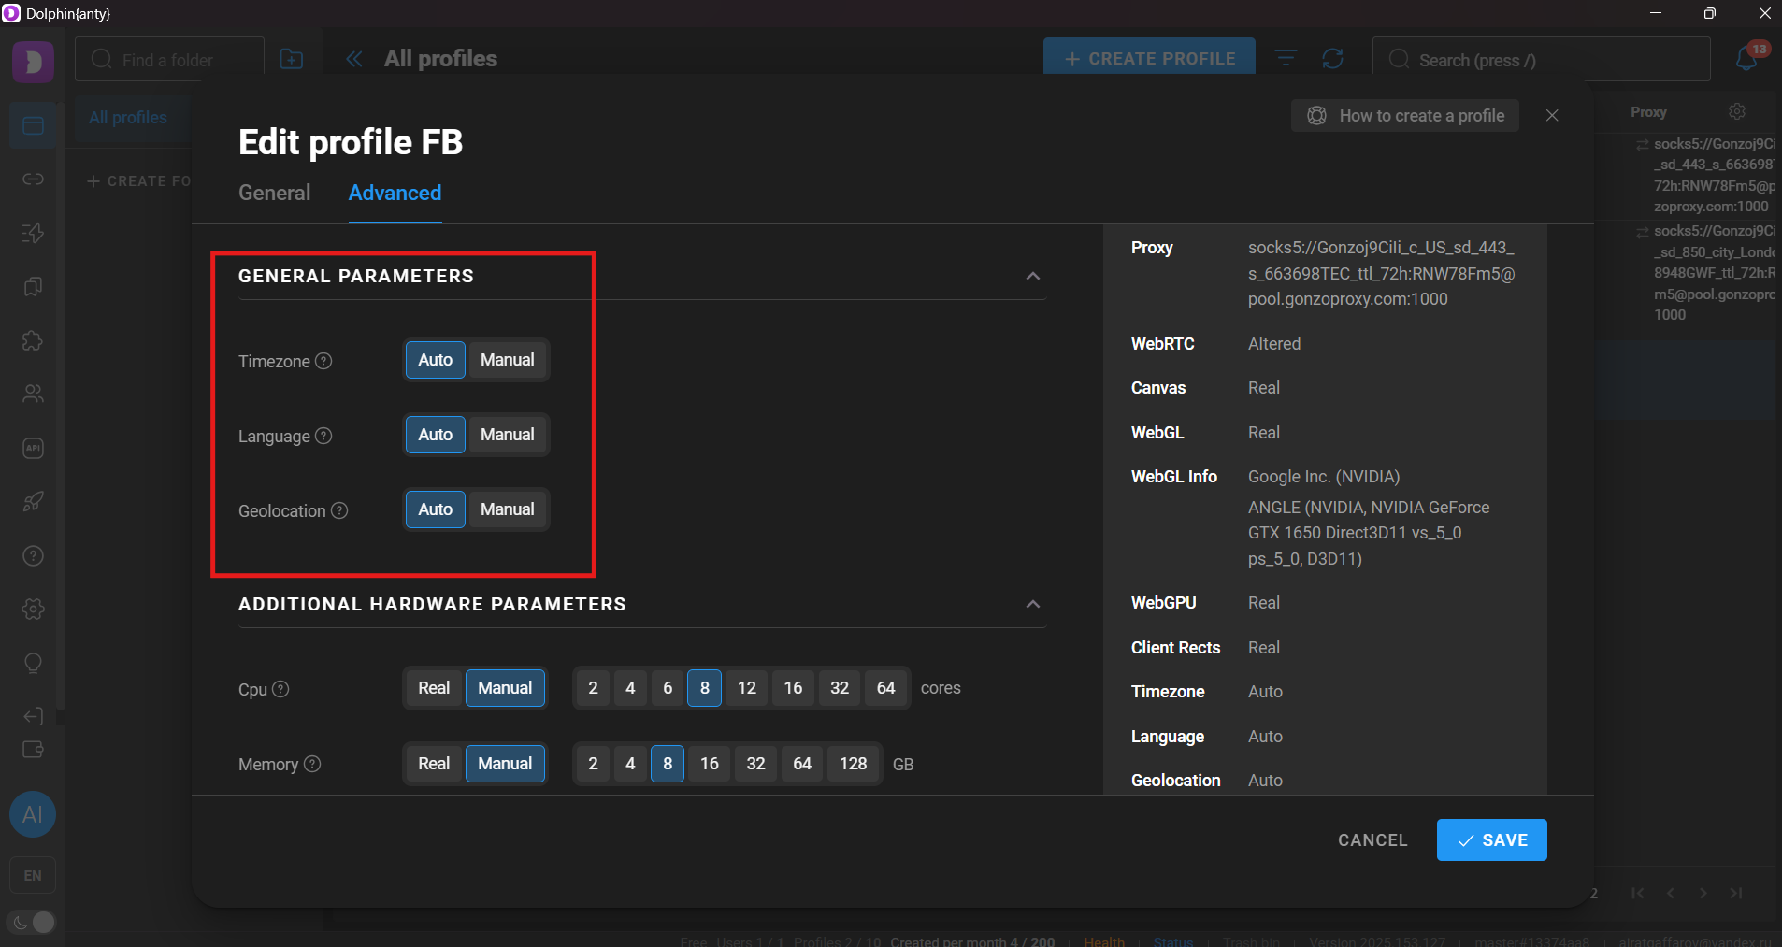This screenshot has height=947, width=1782.
Task: Select the Advanced tab
Action: [x=395, y=193]
